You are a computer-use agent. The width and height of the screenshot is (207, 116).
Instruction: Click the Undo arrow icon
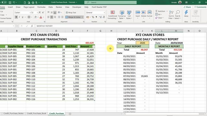(x=14, y=2)
